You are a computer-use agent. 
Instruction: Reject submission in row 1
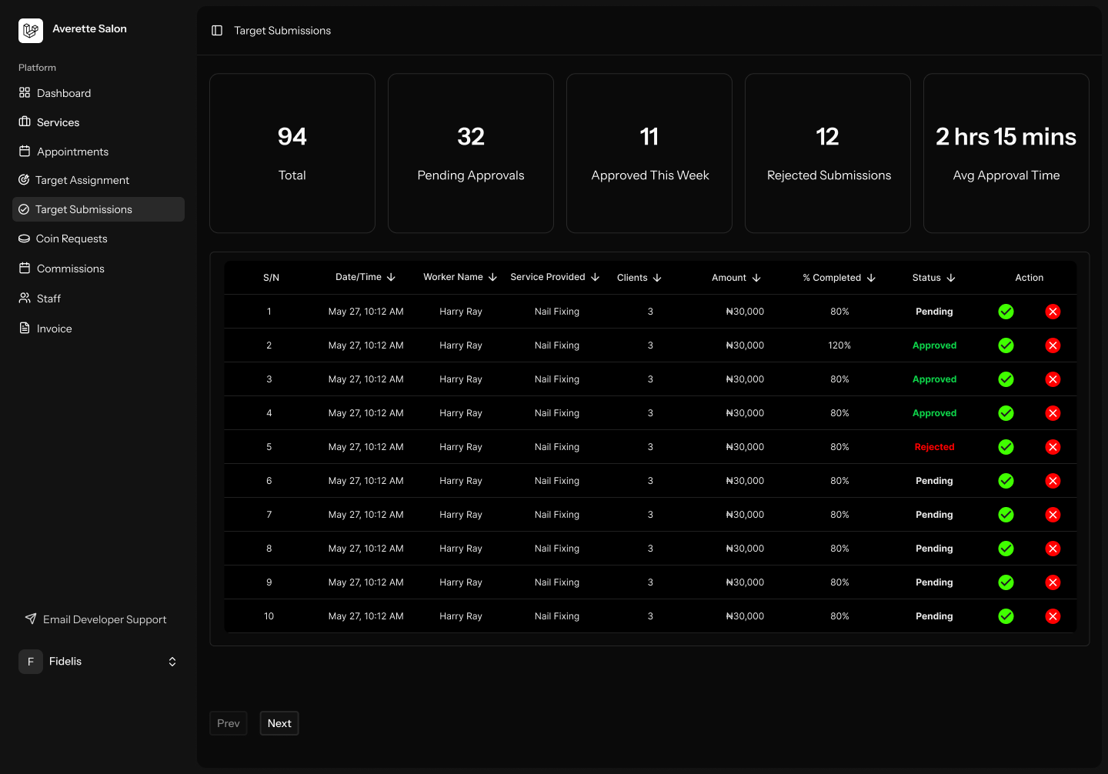click(x=1053, y=312)
